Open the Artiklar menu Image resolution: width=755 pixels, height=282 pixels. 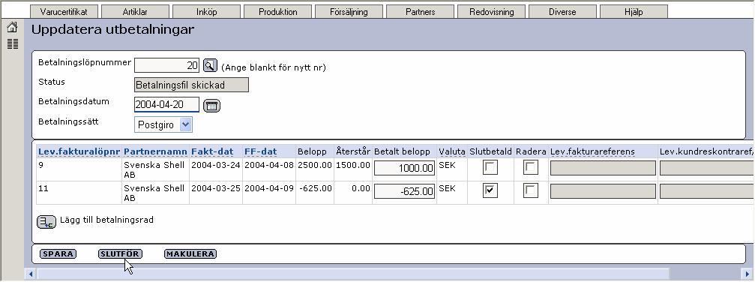click(135, 12)
